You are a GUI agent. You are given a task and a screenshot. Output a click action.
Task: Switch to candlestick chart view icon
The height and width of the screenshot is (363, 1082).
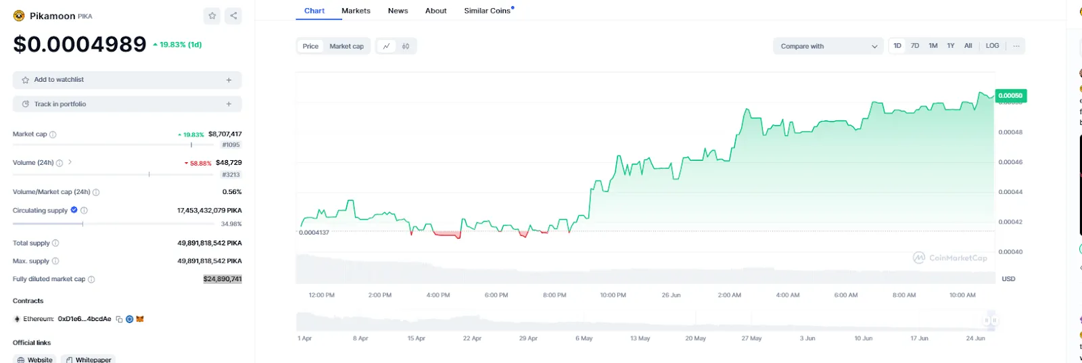coord(406,46)
